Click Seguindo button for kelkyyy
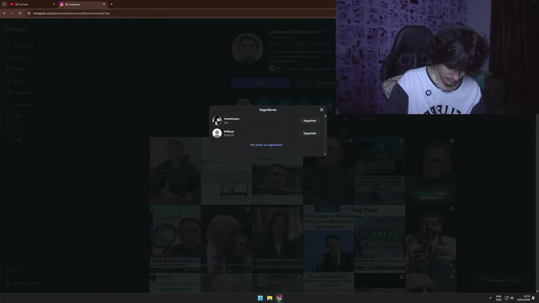This screenshot has width=539, height=303. pyautogui.click(x=310, y=133)
